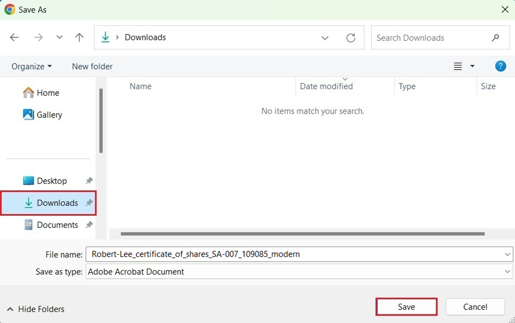
Task: Click the New folder button
Action: 92,66
